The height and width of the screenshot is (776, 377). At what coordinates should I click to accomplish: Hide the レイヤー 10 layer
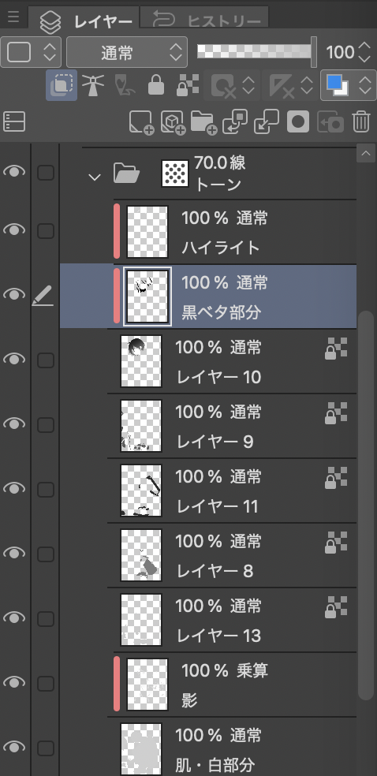tap(14, 360)
